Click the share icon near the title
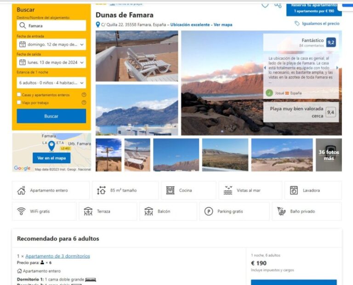Image resolution: width=353 pixels, height=285 pixels. (x=278, y=5)
